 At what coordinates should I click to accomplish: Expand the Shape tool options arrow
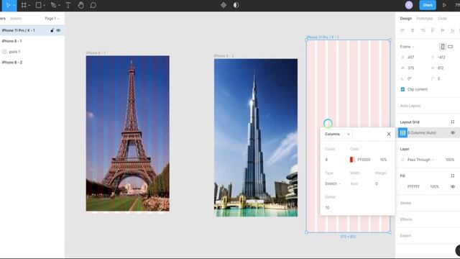tap(44, 6)
